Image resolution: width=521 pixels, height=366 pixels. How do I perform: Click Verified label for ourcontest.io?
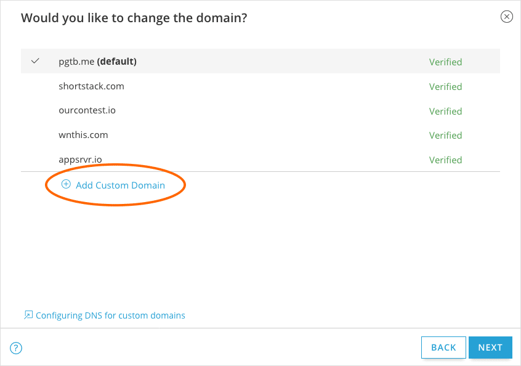[x=445, y=112]
